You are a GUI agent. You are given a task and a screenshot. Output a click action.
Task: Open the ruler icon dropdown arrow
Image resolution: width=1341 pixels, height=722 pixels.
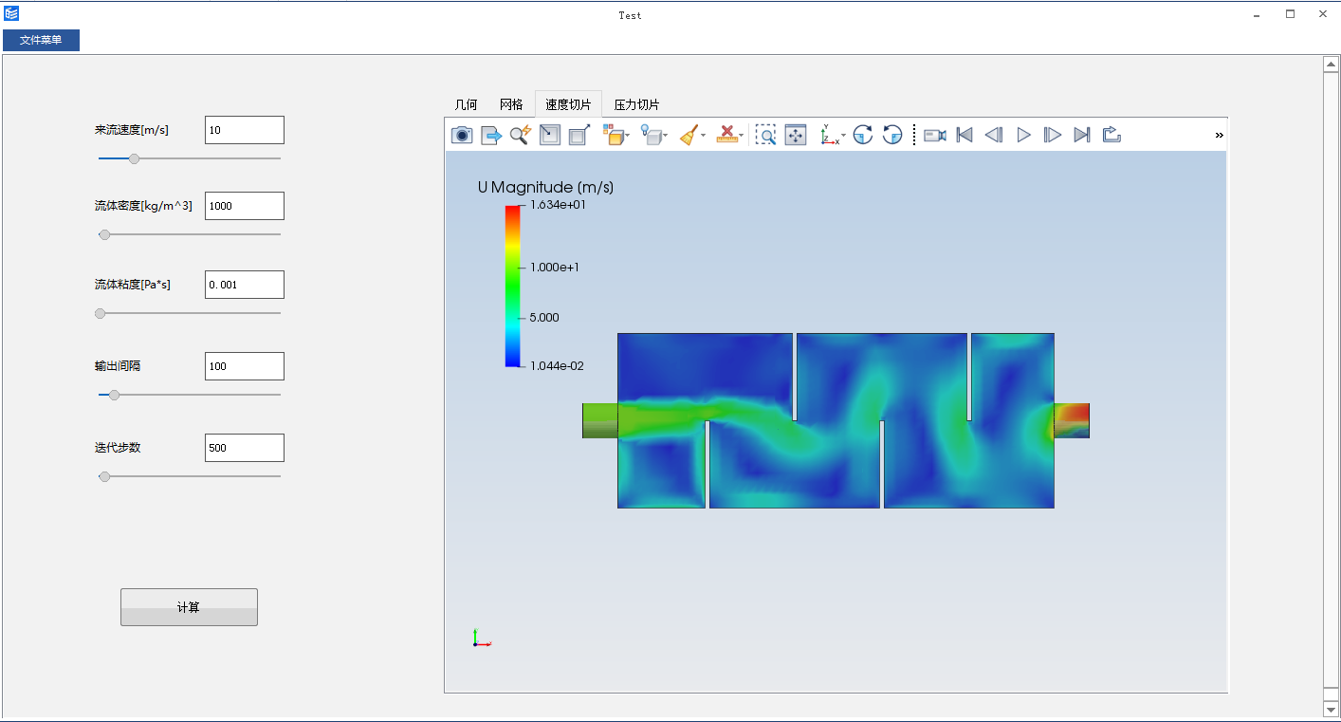pos(742,136)
